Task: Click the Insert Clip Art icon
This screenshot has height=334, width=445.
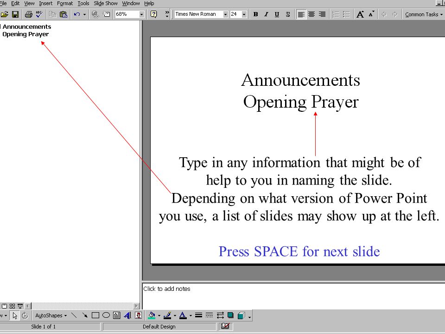Action: click(138, 315)
